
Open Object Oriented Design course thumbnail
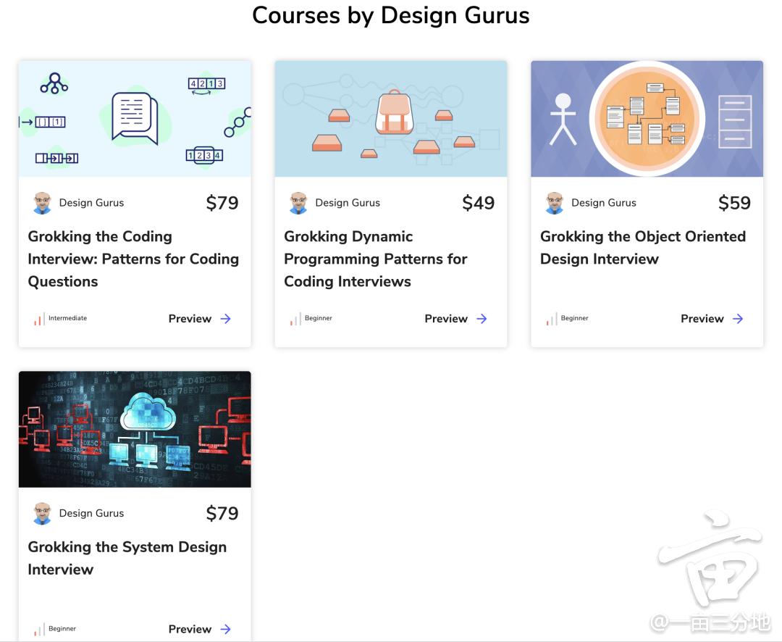pos(647,119)
